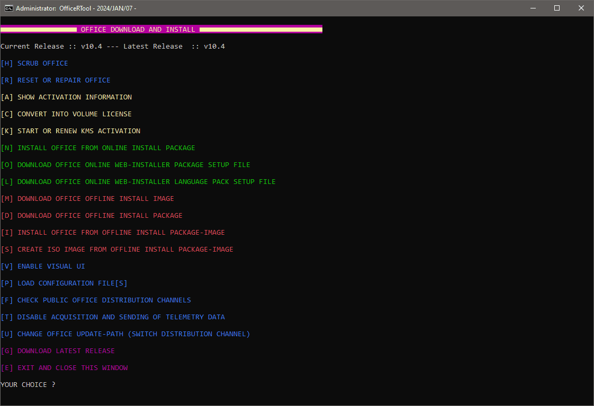Click SHOW ACTIVATION INFORMATION option

[66, 97]
